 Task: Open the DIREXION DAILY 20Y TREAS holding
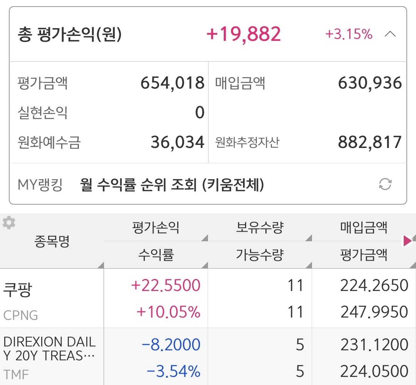tap(49, 349)
